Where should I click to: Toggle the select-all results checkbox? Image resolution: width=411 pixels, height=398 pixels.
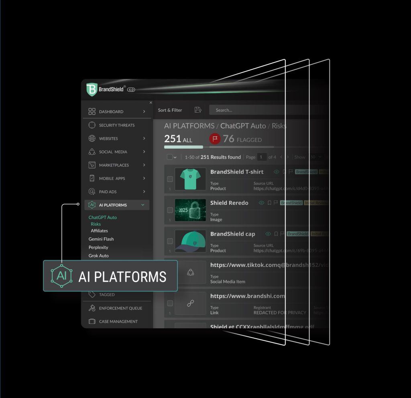click(x=170, y=157)
